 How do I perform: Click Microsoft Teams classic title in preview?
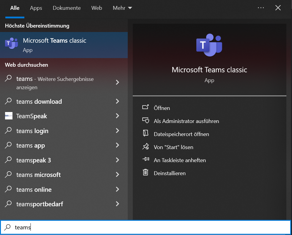pyautogui.click(x=209, y=70)
